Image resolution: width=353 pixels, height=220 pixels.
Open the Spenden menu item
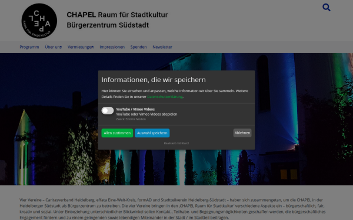(x=138, y=47)
